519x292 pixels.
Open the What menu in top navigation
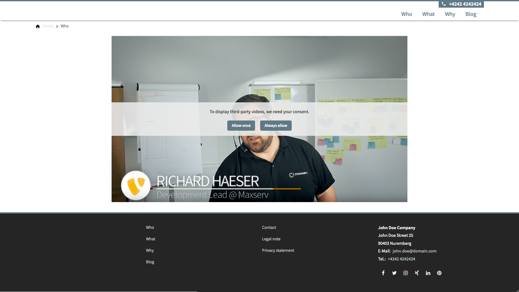point(428,14)
